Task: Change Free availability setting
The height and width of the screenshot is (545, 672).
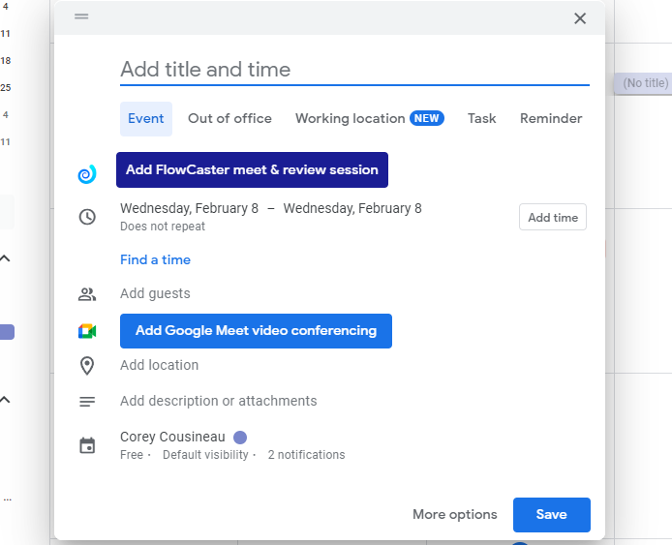Action: pos(132,455)
